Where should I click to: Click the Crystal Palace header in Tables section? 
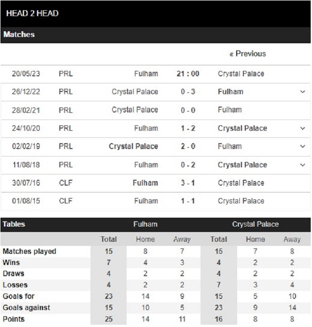point(255,224)
